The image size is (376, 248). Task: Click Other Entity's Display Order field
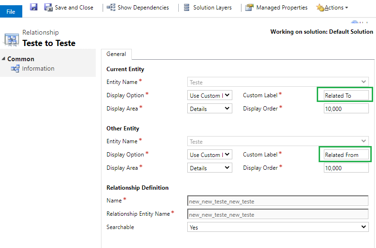346,168
